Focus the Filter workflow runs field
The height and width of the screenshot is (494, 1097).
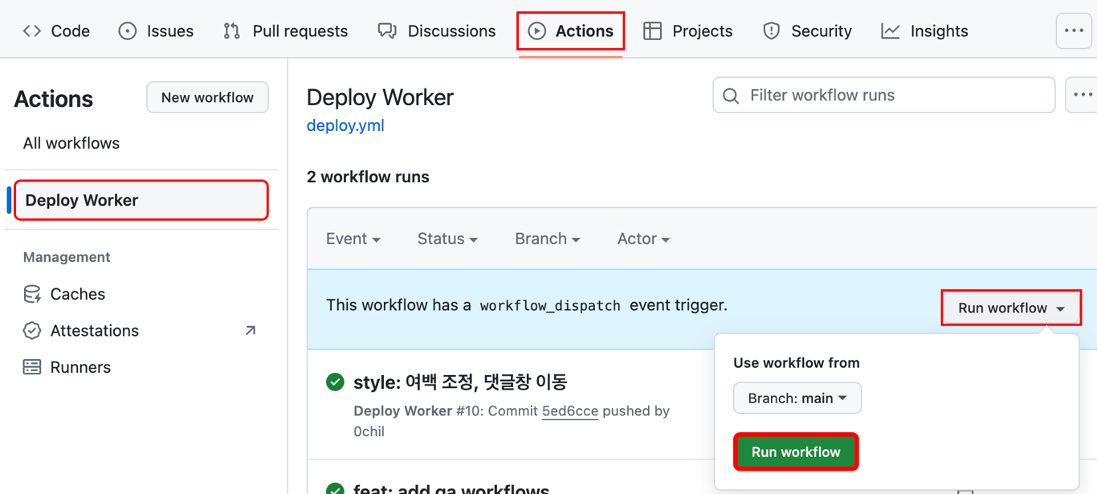[x=883, y=95]
